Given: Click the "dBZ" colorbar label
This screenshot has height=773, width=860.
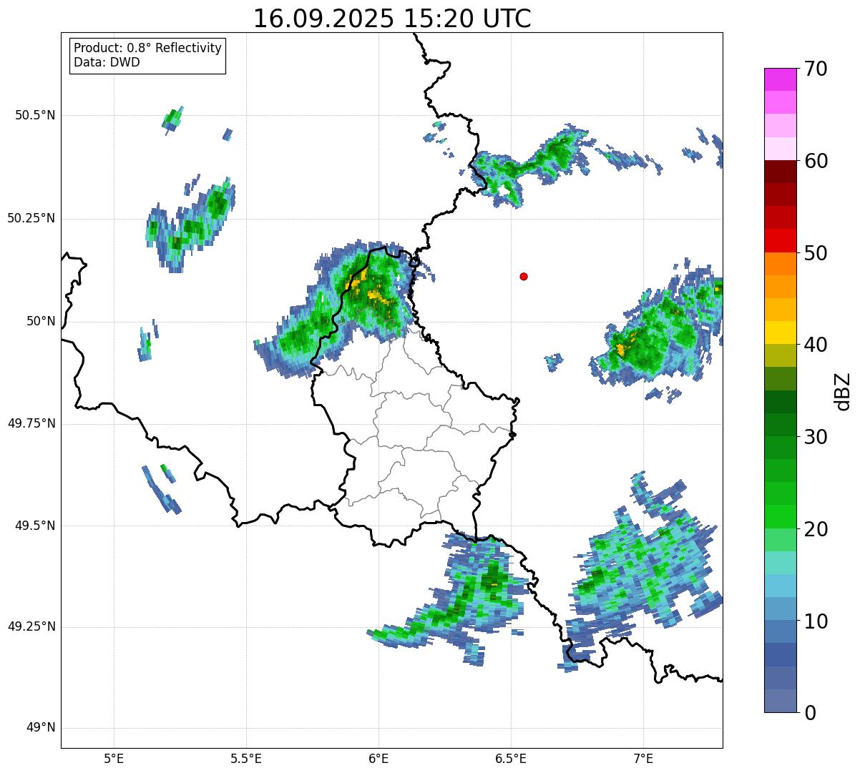Looking at the screenshot, I should point(842,391).
